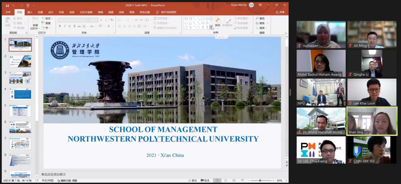
Task: Click Share (共享) icon at top right
Action: 280,12
